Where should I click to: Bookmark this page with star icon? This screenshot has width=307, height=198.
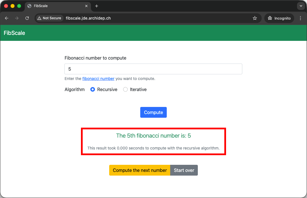pos(255,18)
